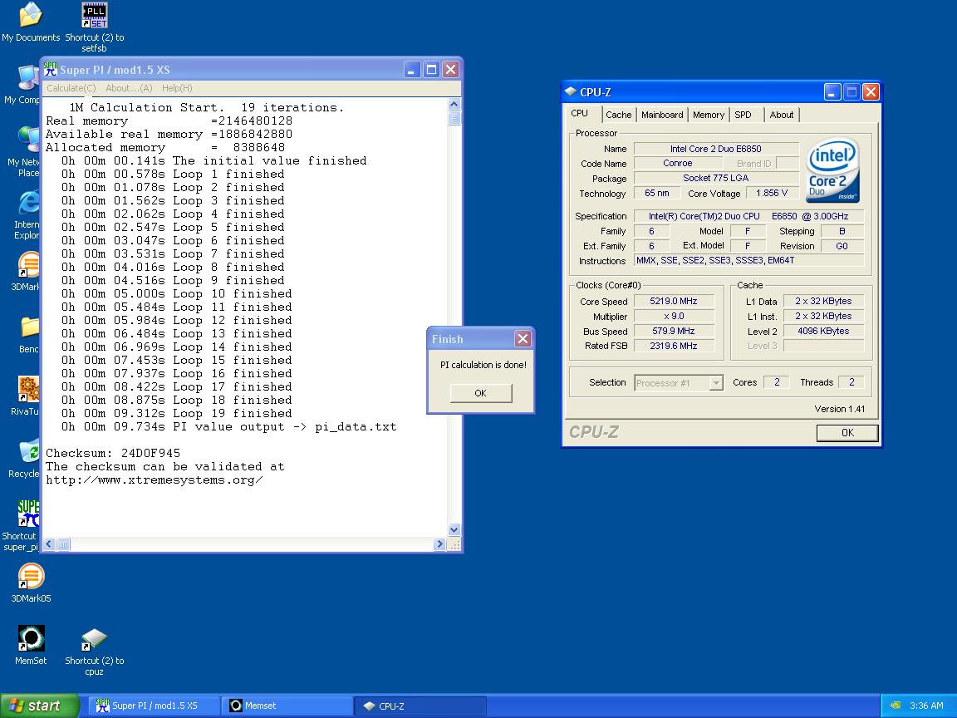Open My Network Places desktop icon
This screenshot has width=957, height=718.
[28, 140]
